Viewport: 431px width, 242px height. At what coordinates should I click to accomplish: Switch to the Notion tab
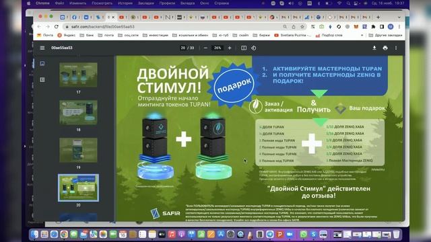click(168, 17)
